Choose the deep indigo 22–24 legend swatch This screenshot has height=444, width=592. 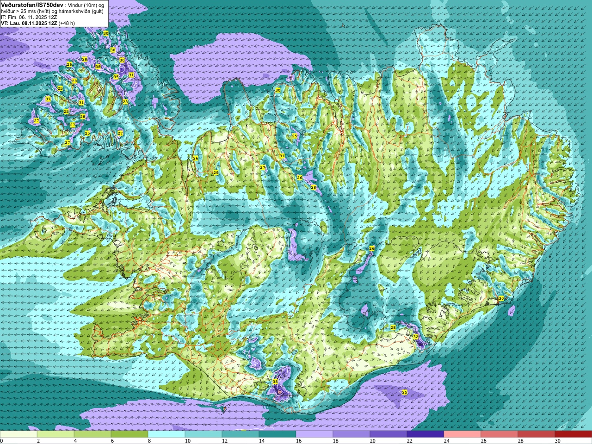coord(425,434)
